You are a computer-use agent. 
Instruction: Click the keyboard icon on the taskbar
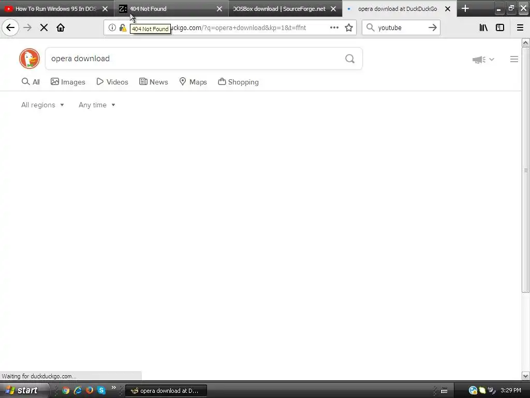444,391
